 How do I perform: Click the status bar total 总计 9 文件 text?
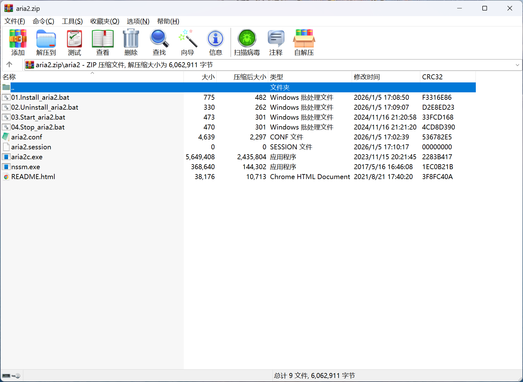[x=314, y=375]
